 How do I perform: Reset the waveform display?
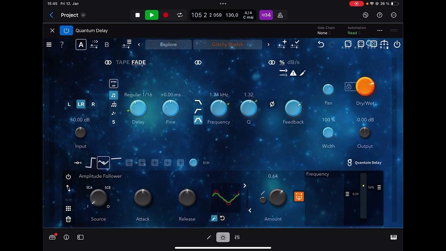[222, 218]
